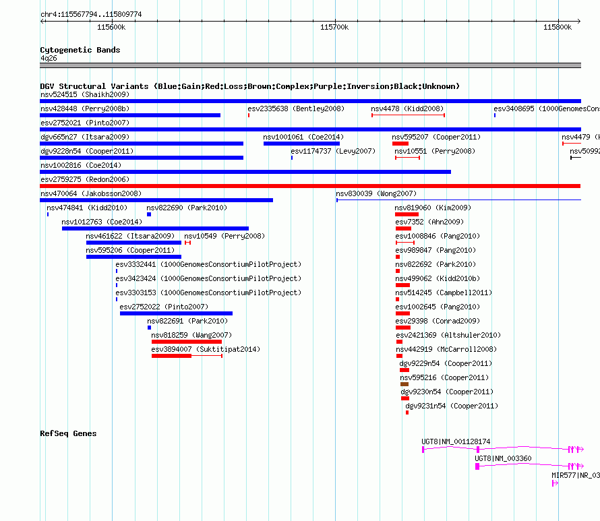Click the 4q26 cytogenetic band bar
This screenshot has width=600, height=521.
(x=310, y=65)
